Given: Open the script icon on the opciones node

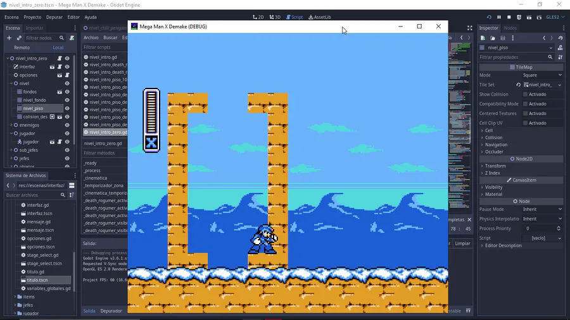Looking at the screenshot, I should (67, 75).
